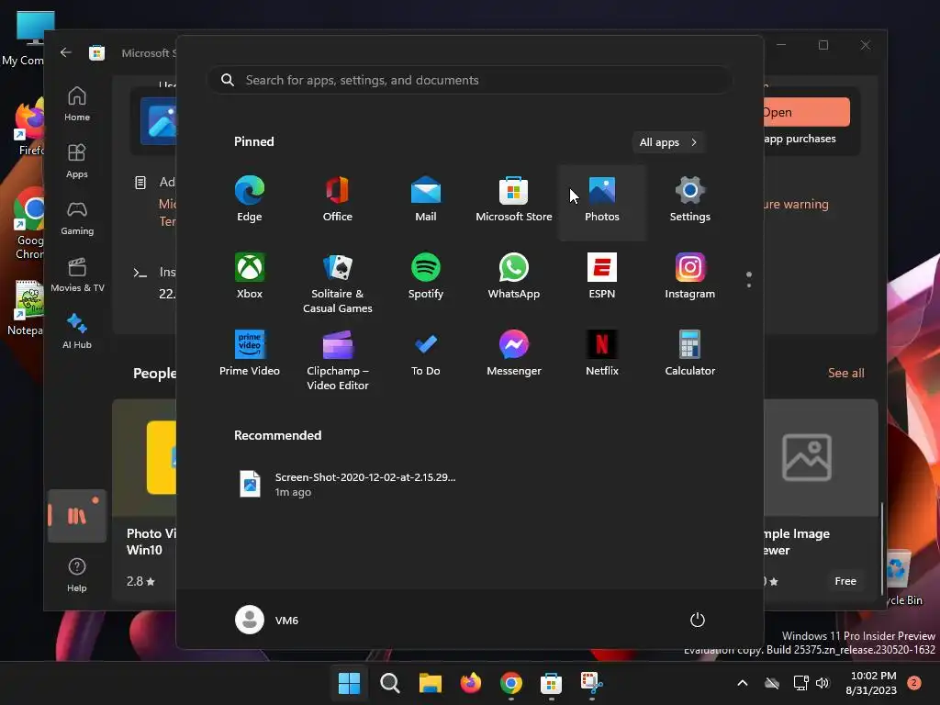Open the To Do app
Screen dimensions: 940x705
(x=426, y=354)
